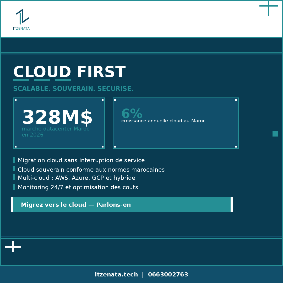Click the phone number 0663002763
This screenshot has width=283, height=283.
(168, 274)
